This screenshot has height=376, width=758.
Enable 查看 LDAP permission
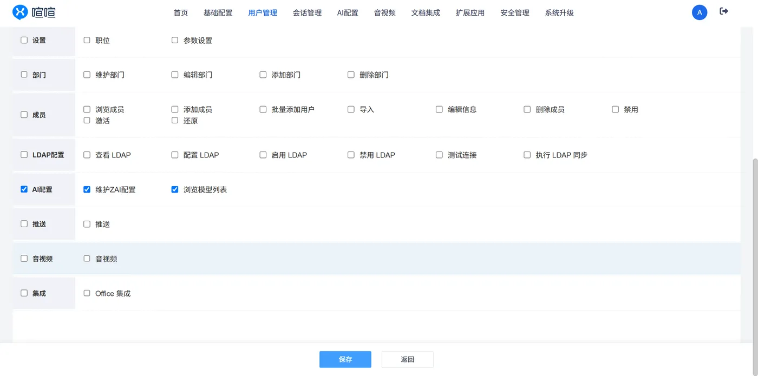87,155
